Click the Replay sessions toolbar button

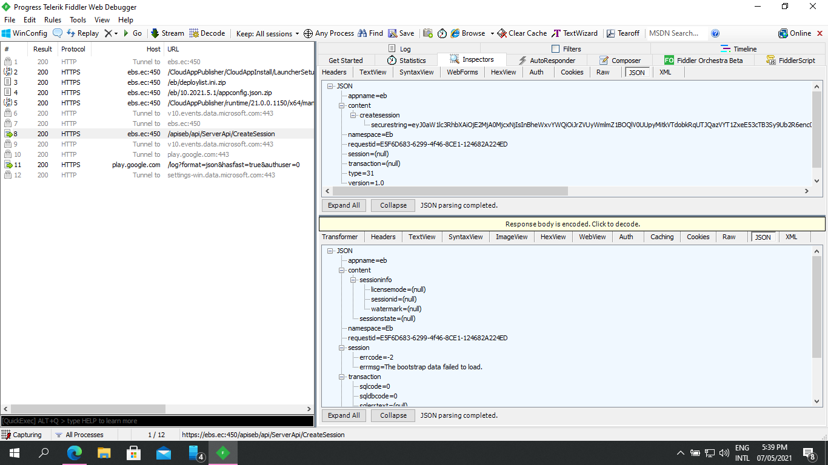(x=82, y=33)
